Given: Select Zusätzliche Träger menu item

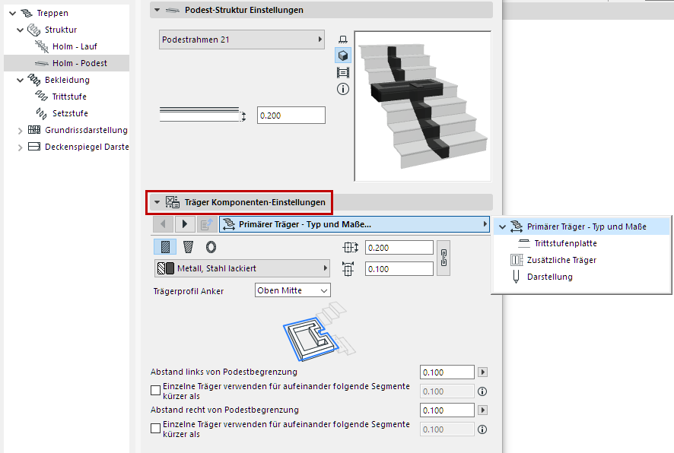Looking at the screenshot, I should pos(582,260).
